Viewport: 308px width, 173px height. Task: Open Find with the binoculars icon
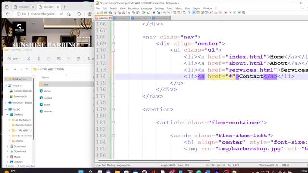(154, 12)
